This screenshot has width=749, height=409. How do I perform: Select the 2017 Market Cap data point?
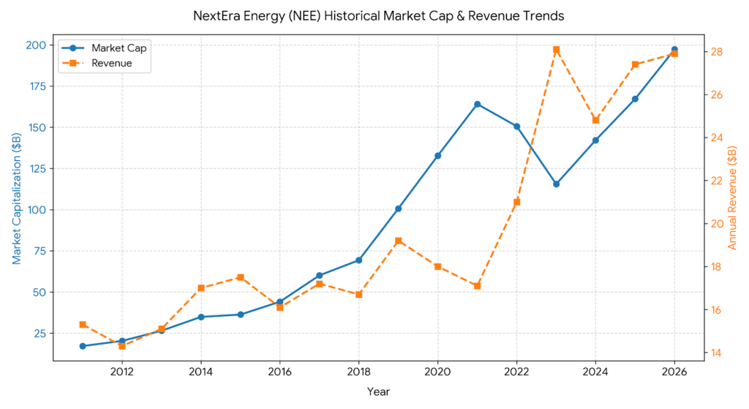tap(320, 276)
